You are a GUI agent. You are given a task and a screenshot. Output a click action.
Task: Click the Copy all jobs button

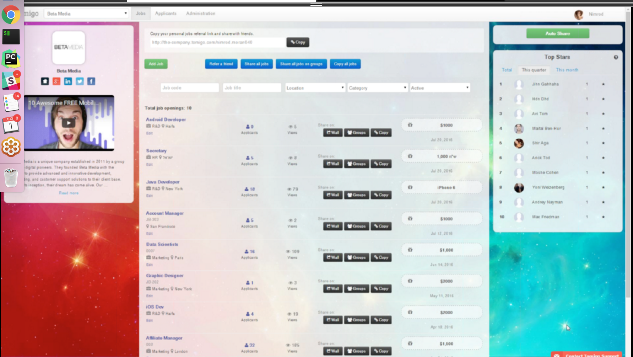click(345, 64)
